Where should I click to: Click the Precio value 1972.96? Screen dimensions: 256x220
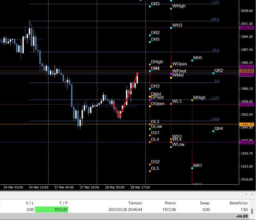pos(169,209)
